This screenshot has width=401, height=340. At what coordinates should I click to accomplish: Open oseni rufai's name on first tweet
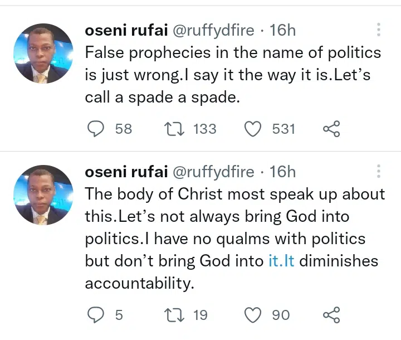[126, 30]
